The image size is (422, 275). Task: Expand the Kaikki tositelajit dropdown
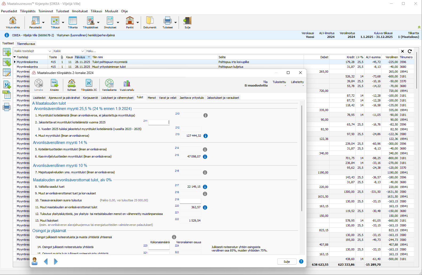pyautogui.click(x=50, y=51)
